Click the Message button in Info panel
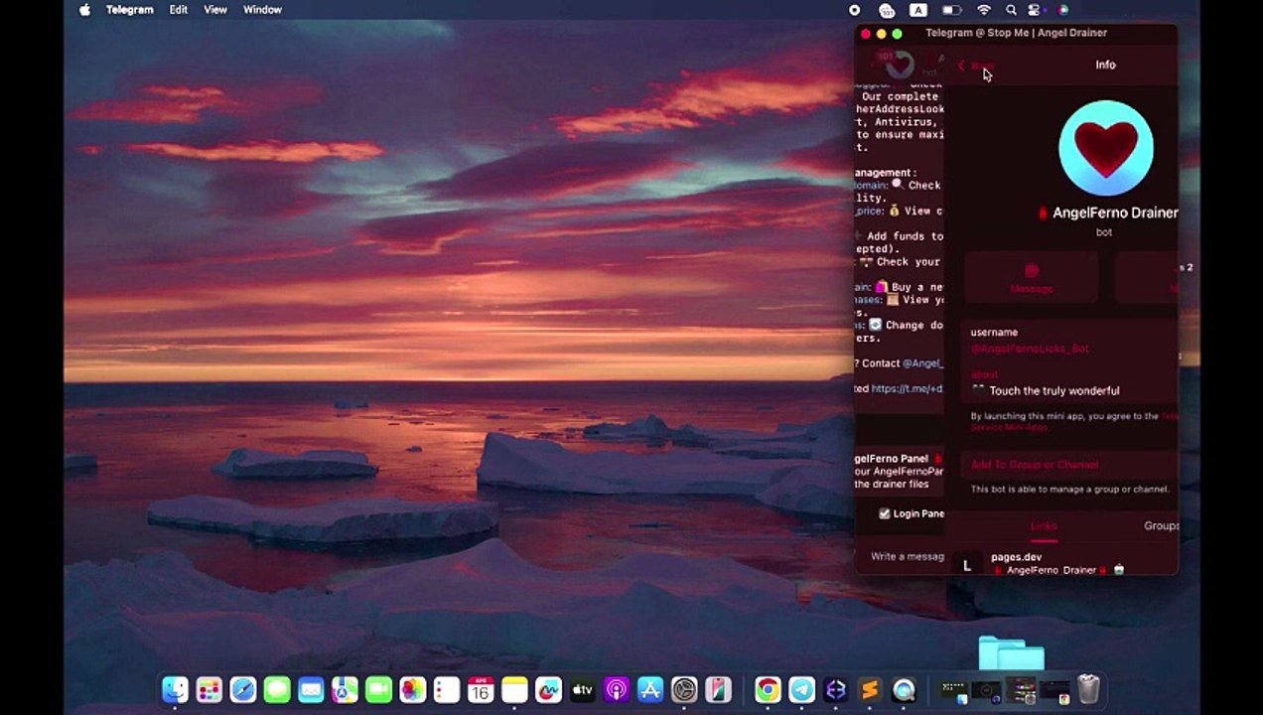The height and width of the screenshot is (715, 1263). coord(1032,277)
